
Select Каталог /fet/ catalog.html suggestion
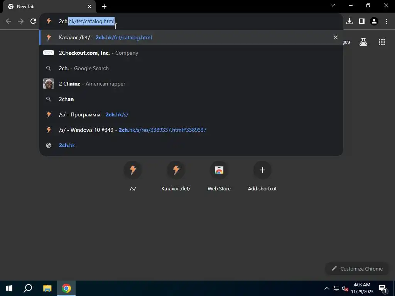click(x=191, y=37)
